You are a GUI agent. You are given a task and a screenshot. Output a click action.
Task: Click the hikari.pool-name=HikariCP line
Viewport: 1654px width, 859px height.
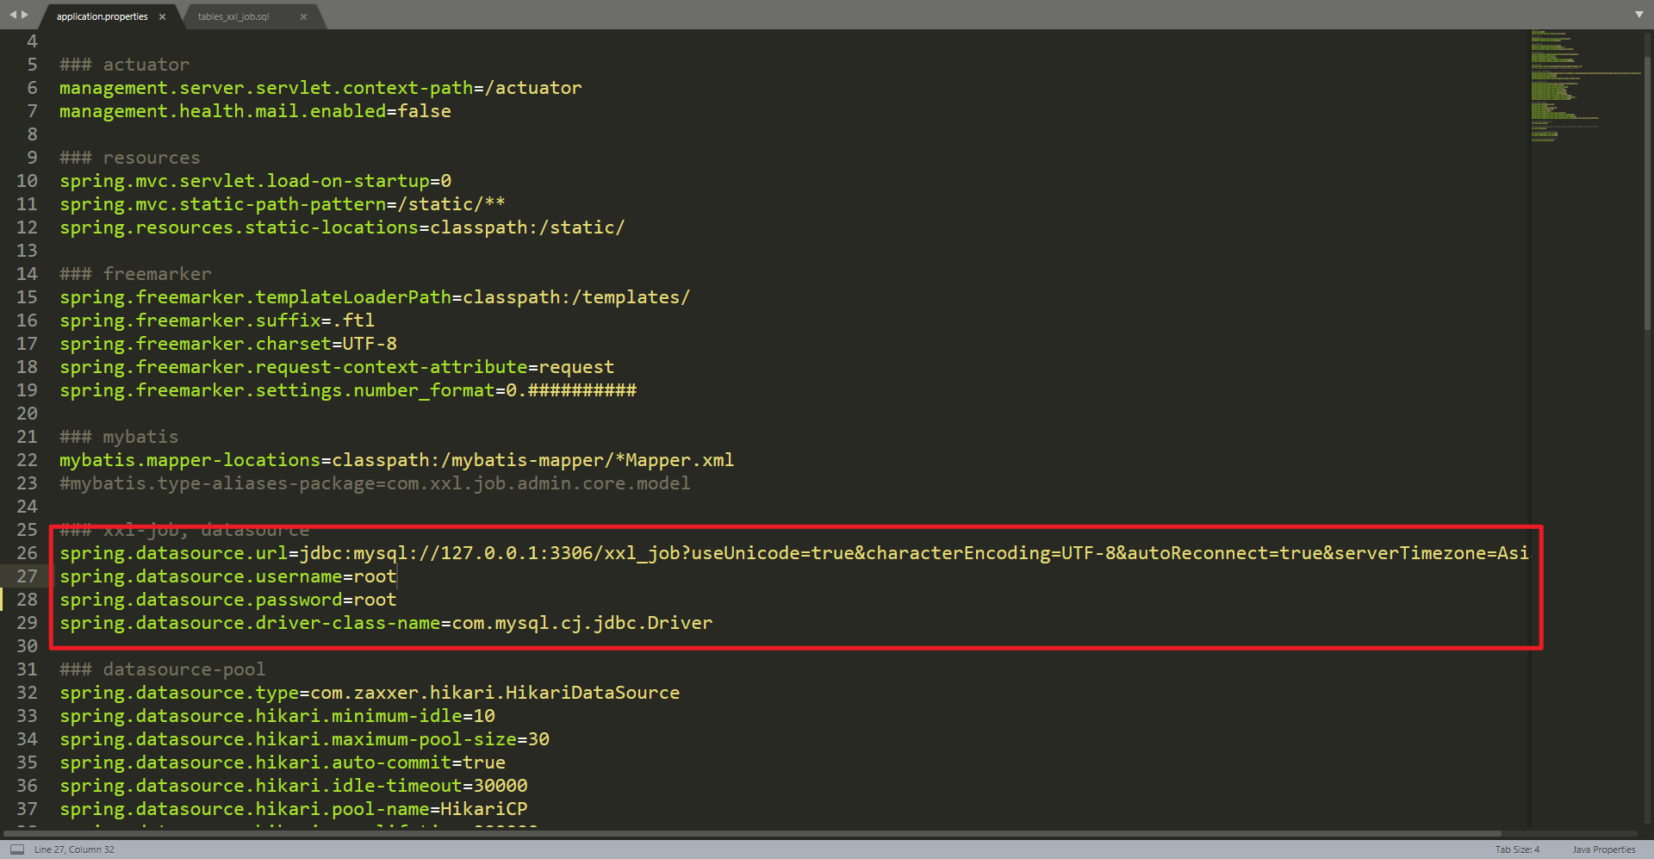pos(294,809)
